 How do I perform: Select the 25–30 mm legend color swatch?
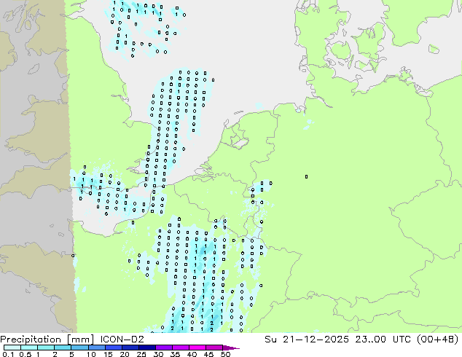coord(146,348)
